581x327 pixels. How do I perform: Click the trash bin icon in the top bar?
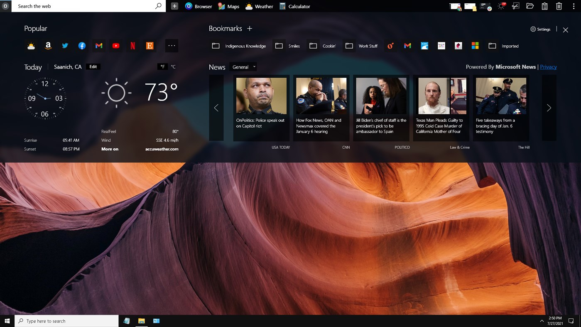coord(559,6)
